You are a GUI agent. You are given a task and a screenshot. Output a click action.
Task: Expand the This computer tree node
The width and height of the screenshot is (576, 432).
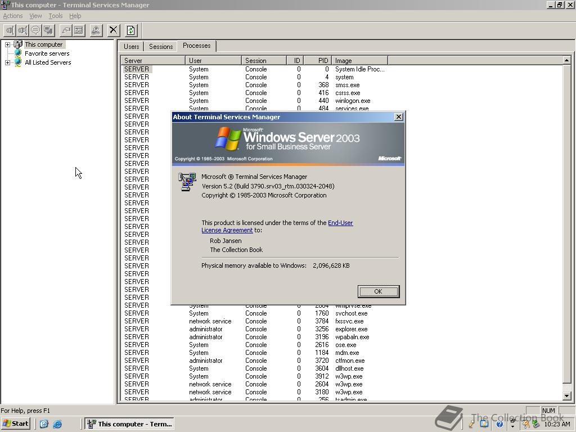[x=7, y=44]
